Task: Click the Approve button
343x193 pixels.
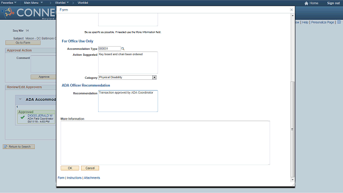Action: tap(43, 77)
